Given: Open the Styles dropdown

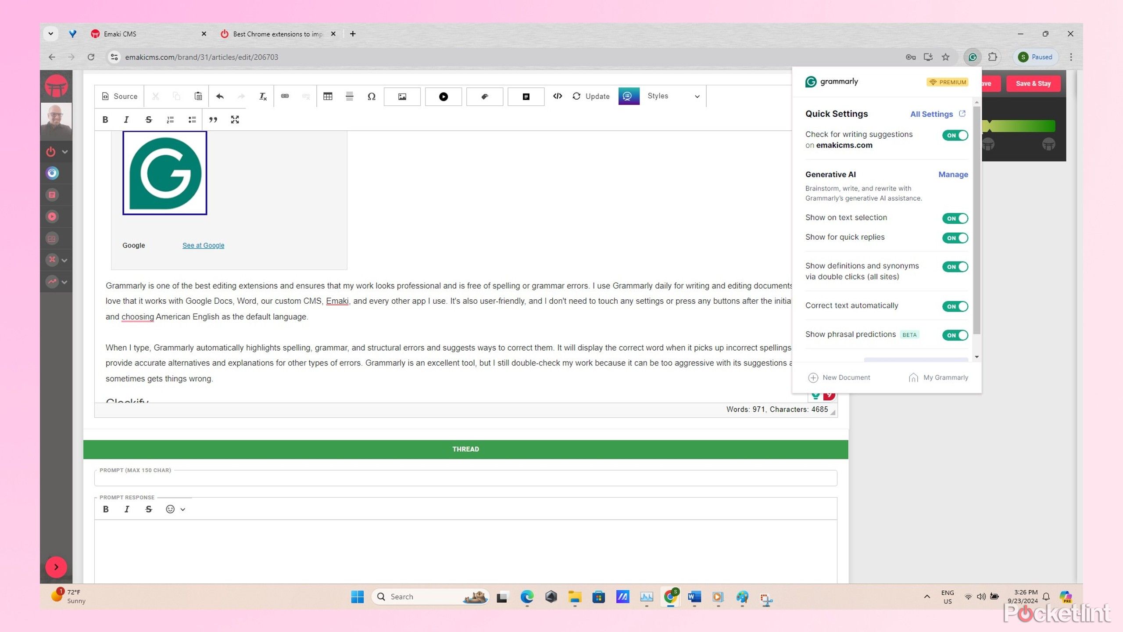Looking at the screenshot, I should [x=673, y=96].
